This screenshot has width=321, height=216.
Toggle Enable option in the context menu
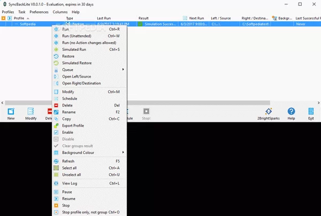point(68,132)
